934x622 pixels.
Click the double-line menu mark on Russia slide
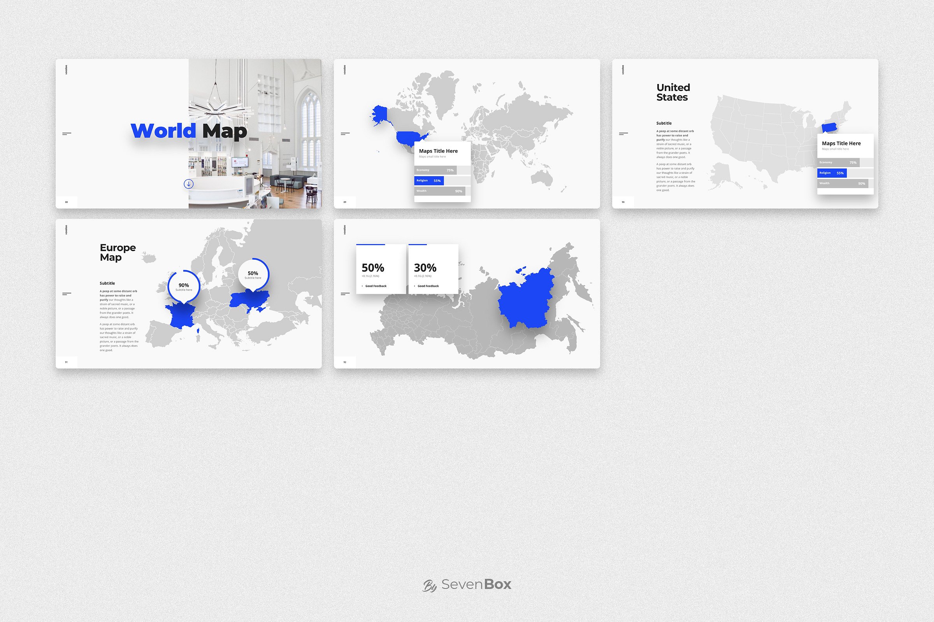click(345, 294)
